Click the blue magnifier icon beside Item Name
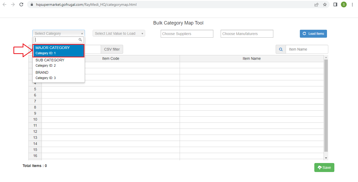This screenshot has width=358, height=182. pyautogui.click(x=281, y=49)
